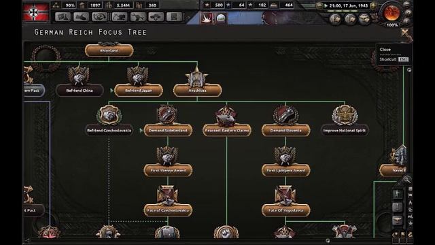Click the factories value 360
Screen dimensions: 435x245
(x=152, y=5)
